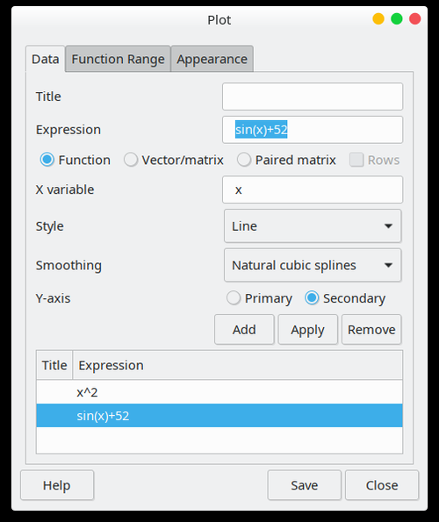Open the Appearance tab
Screen dimensions: 439x522
[212, 59]
